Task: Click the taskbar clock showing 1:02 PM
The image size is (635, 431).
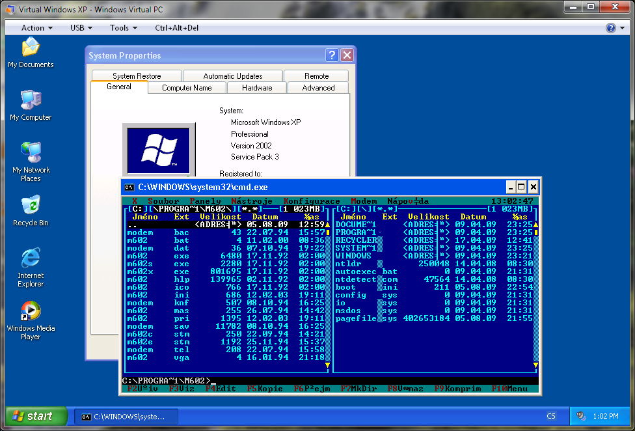Action: [x=606, y=416]
